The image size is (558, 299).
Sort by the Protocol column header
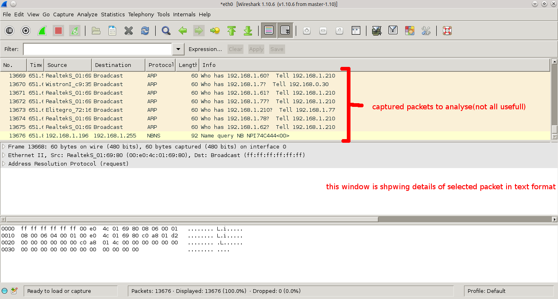point(161,65)
